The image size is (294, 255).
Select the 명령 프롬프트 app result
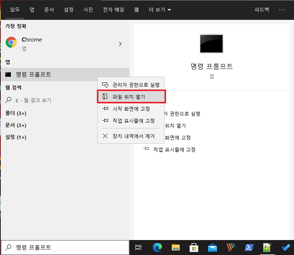65,75
